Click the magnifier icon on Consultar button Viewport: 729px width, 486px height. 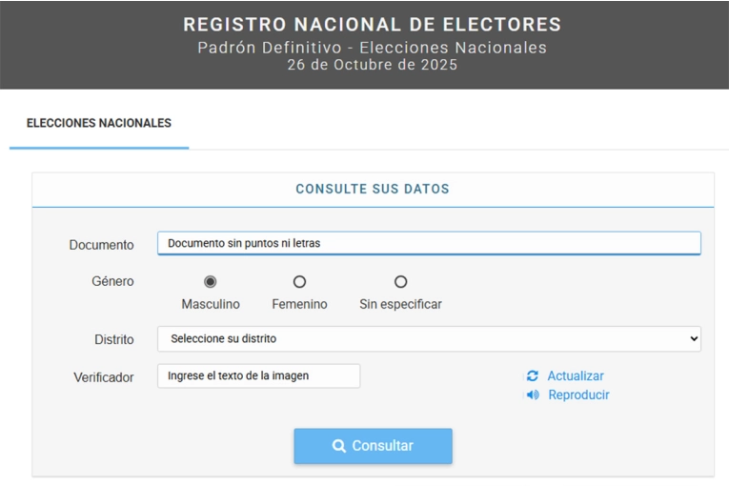(338, 446)
